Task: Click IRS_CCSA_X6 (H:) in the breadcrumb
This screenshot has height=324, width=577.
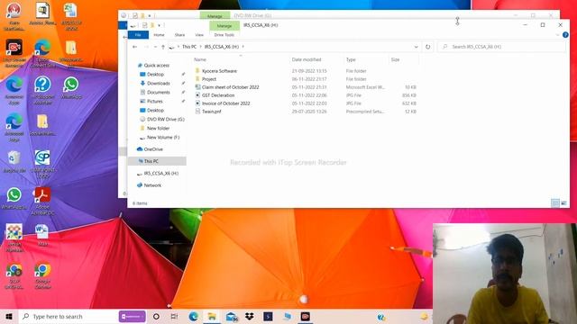Action: (x=222, y=47)
